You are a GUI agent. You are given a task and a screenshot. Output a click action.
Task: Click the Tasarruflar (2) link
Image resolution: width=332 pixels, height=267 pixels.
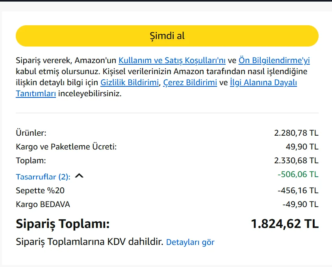[43, 177]
